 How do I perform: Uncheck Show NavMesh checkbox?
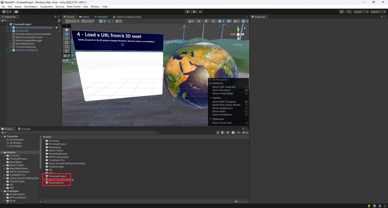point(246,90)
